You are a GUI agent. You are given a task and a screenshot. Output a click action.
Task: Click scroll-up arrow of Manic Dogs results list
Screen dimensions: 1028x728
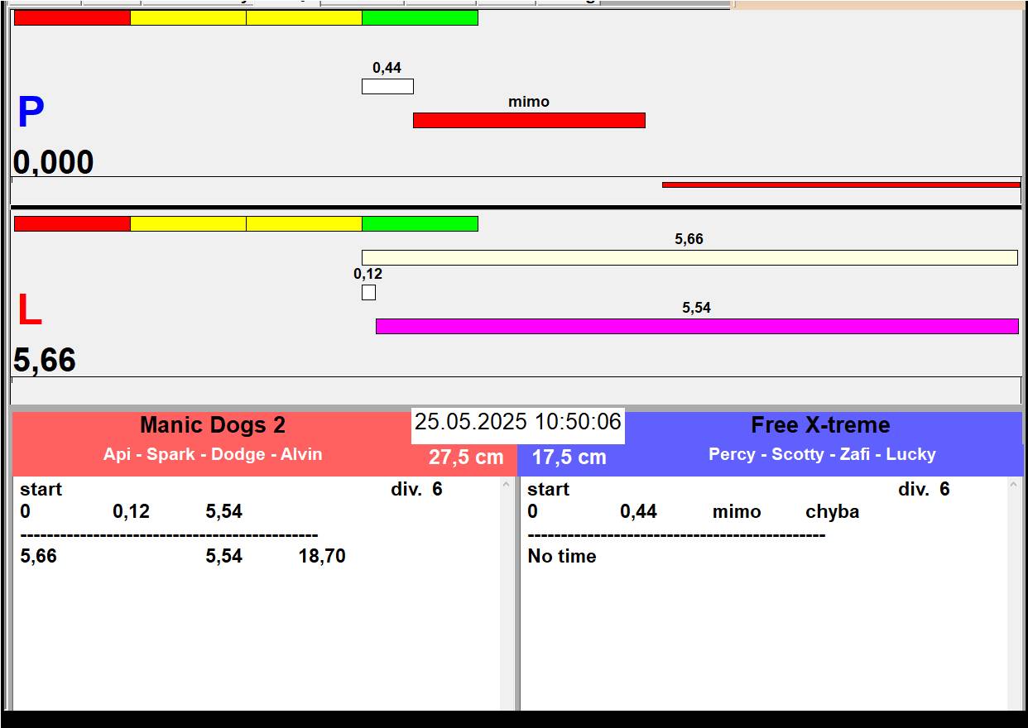(507, 486)
